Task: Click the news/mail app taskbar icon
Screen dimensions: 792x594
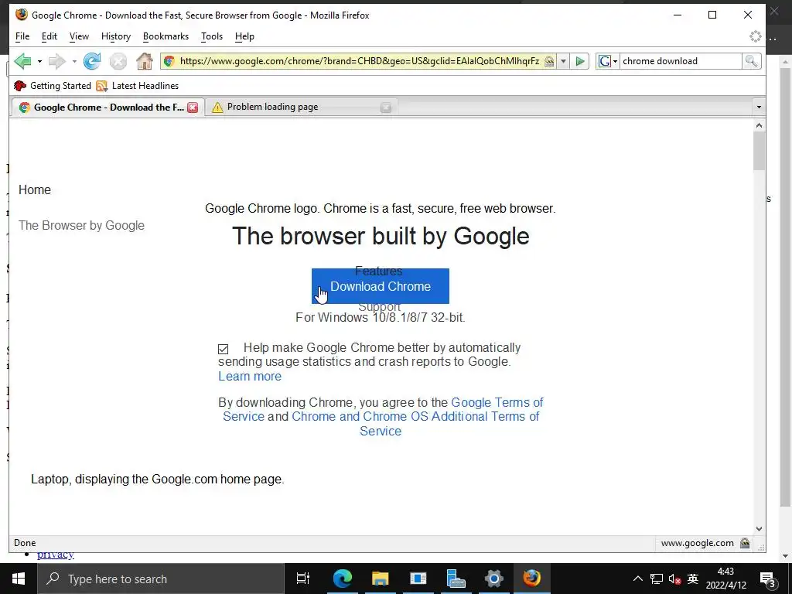Action: (x=418, y=579)
